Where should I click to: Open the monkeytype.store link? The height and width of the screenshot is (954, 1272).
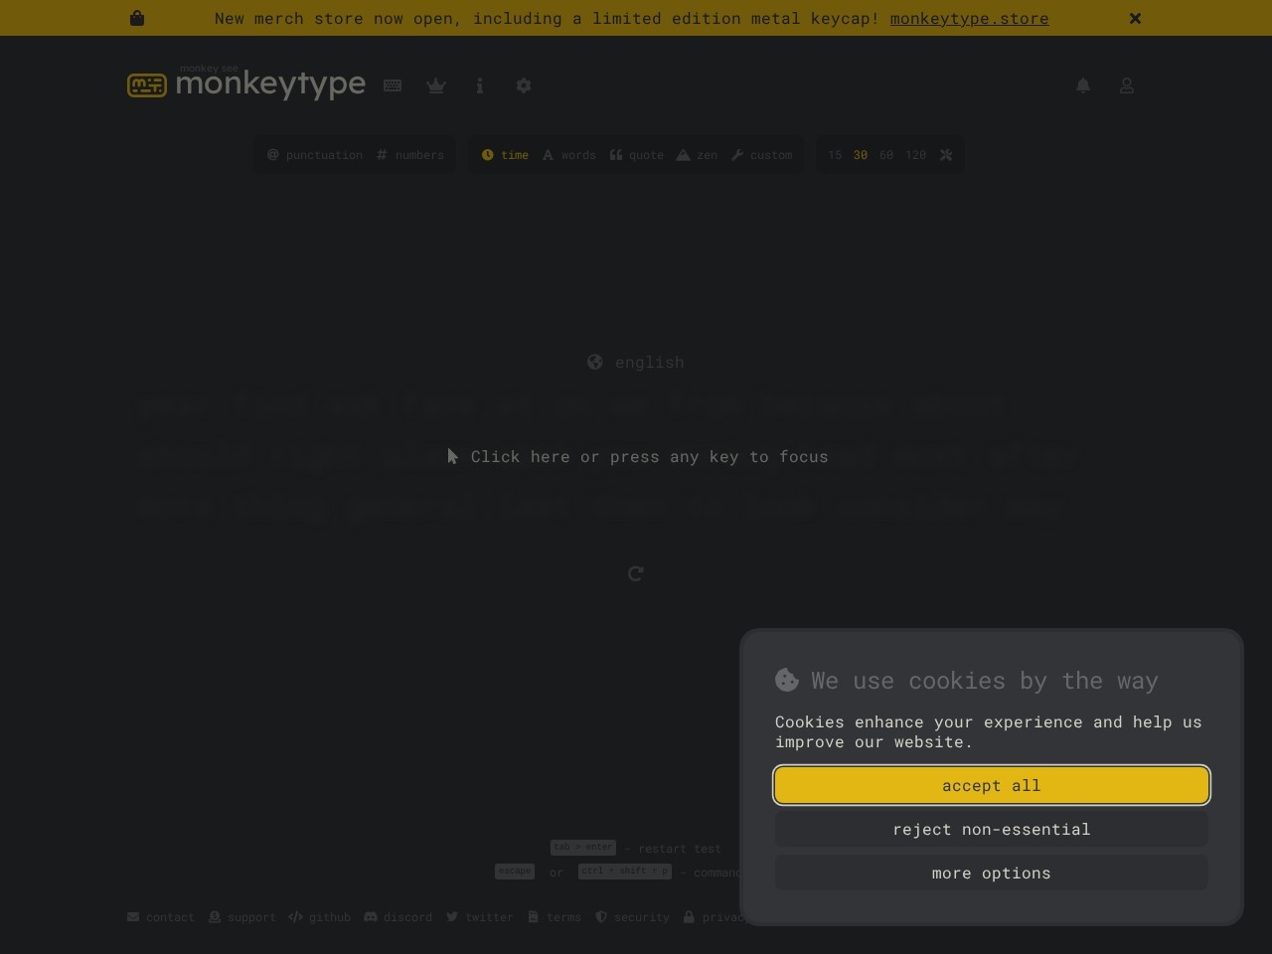click(969, 18)
